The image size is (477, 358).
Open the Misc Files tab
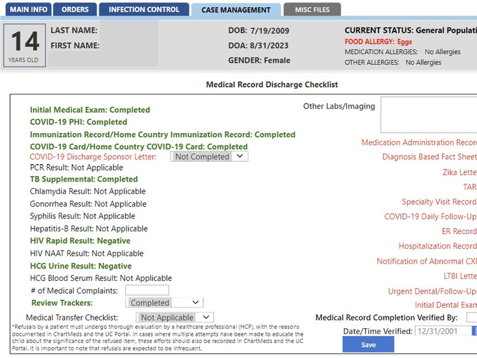coord(311,10)
